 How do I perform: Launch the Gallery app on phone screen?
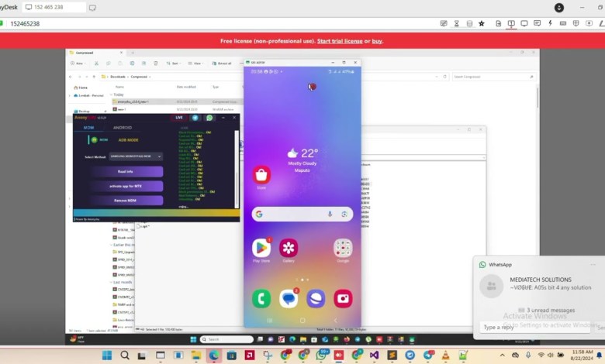tap(289, 248)
